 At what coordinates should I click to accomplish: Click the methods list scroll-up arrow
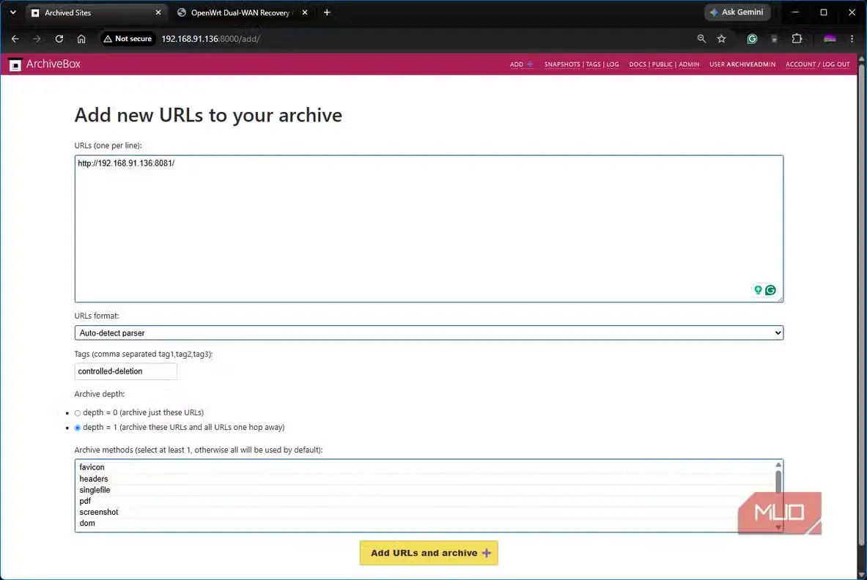[x=778, y=465]
